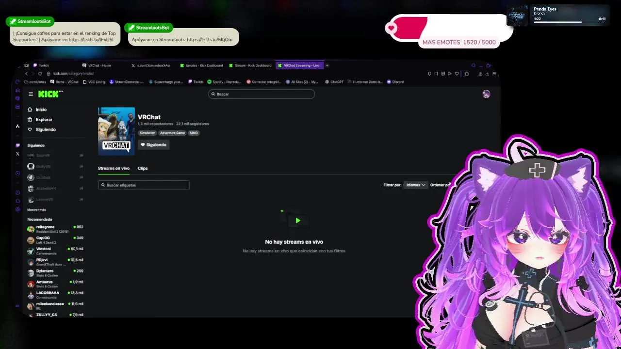Switch to Emotes - Kick Dashboard tab
The image size is (621, 349).
pyautogui.click(x=201, y=65)
